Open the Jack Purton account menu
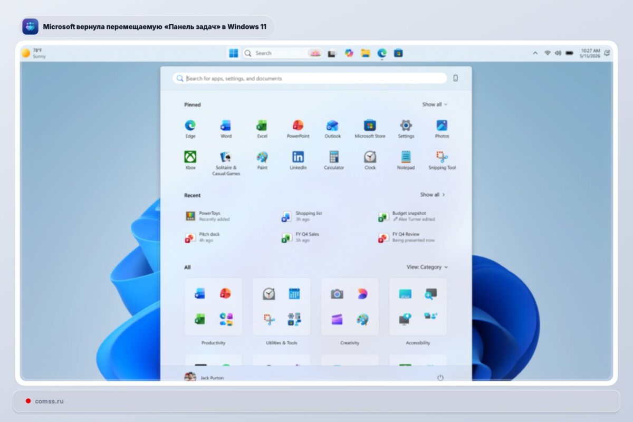 click(204, 377)
